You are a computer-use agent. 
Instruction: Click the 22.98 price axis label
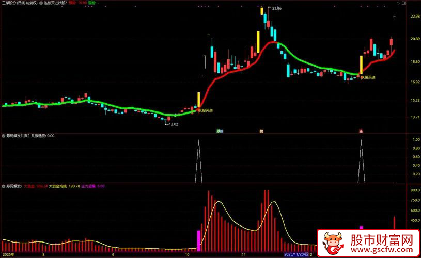coord(415,17)
